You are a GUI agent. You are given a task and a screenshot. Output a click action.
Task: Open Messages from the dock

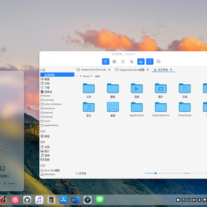click(100, 200)
